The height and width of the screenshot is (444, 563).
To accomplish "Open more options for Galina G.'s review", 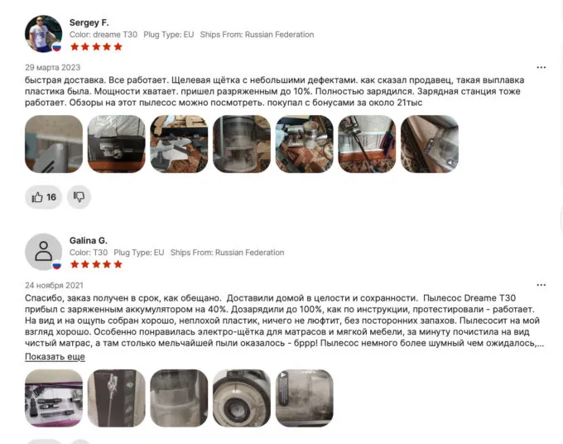I will coord(541,285).
